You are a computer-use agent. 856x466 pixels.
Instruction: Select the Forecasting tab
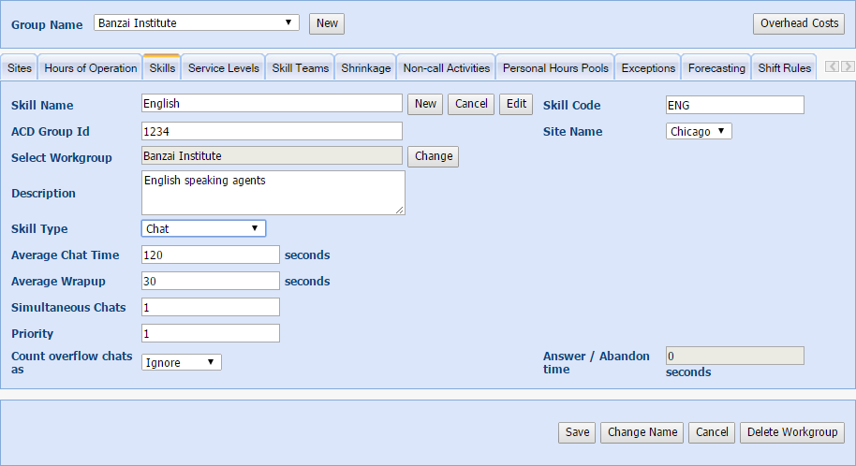tap(716, 68)
